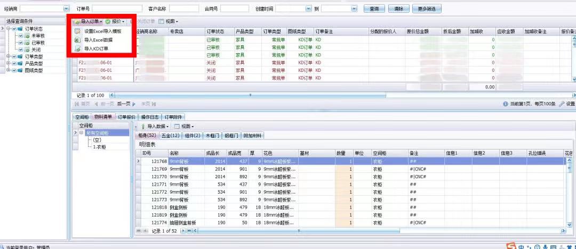Switch to the 空间柜 tab

(x=82, y=117)
